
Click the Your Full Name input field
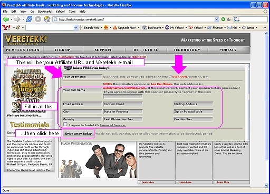point(82,90)
